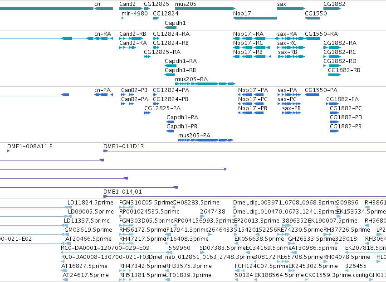
Task: Select the CanB2-RB transcript
Action: pyautogui.click(x=131, y=39)
